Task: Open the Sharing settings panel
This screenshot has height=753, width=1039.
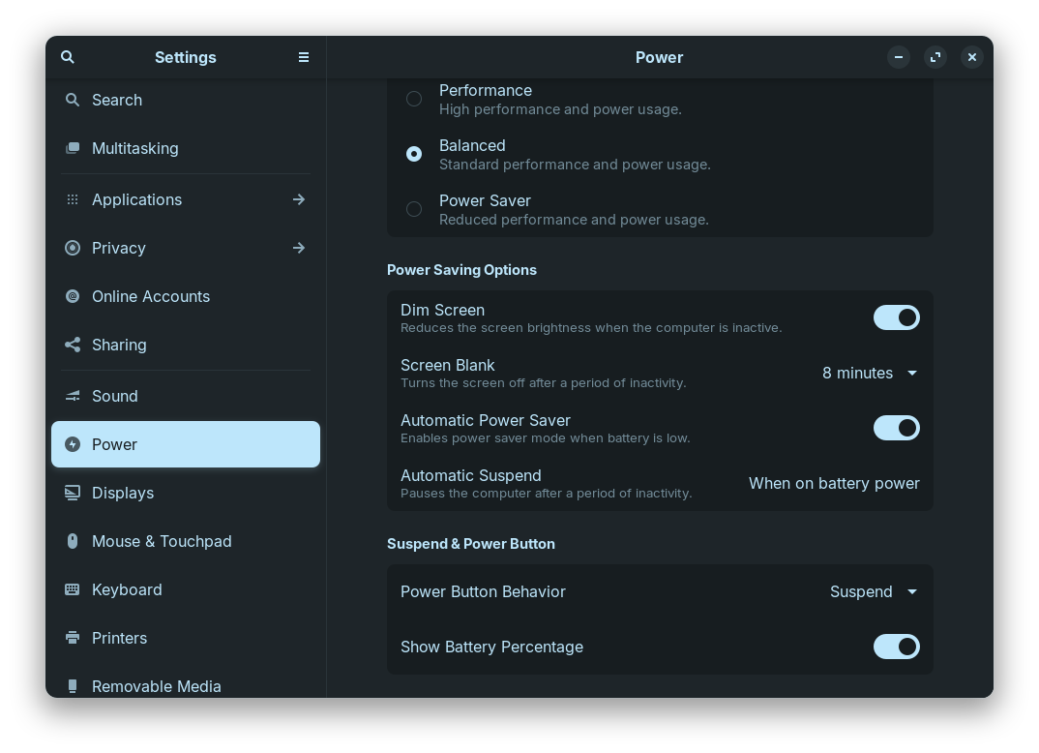Action: coord(186,345)
